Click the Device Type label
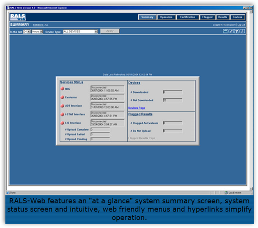The height and width of the screenshot is (228, 258). point(53,32)
